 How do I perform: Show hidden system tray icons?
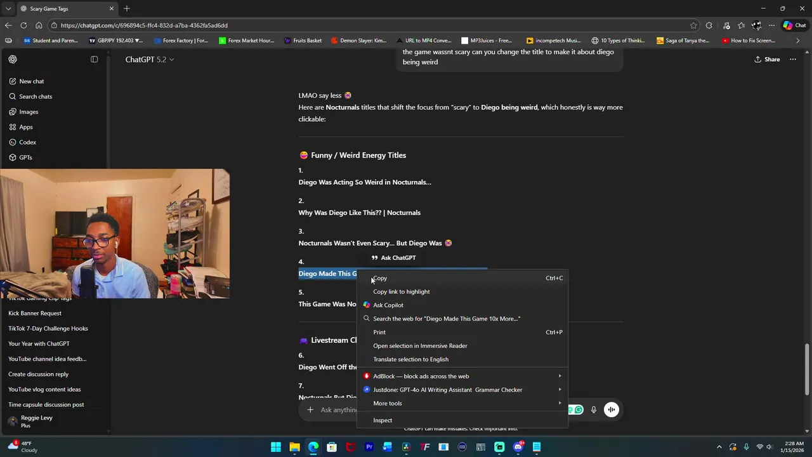tap(719, 447)
